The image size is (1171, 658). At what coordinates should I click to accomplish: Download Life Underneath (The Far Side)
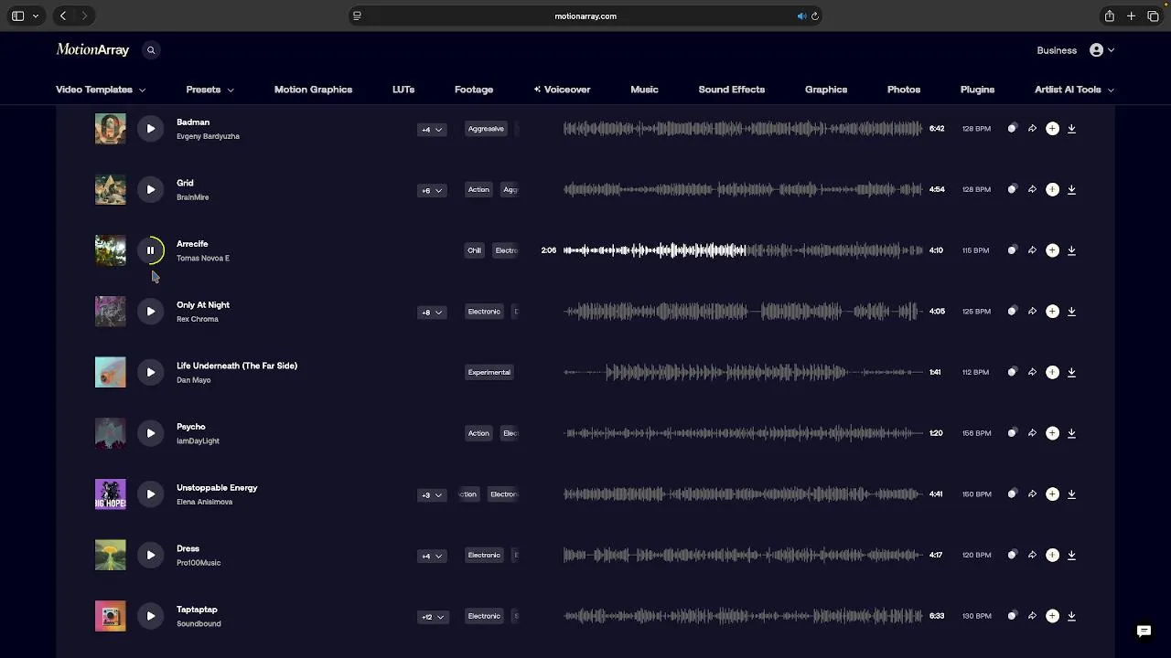[1071, 372]
